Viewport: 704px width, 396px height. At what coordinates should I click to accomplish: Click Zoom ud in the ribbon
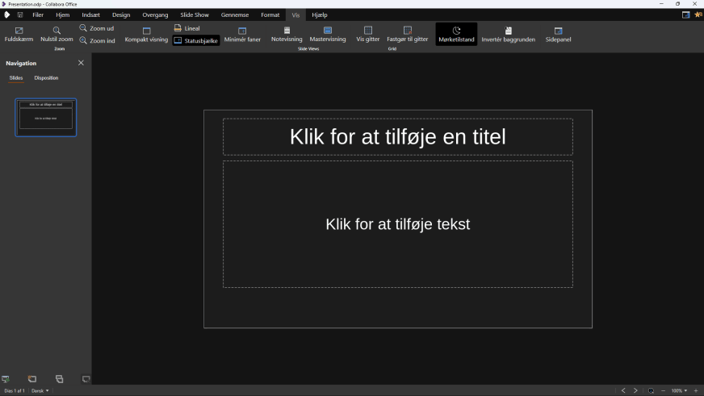pos(97,28)
